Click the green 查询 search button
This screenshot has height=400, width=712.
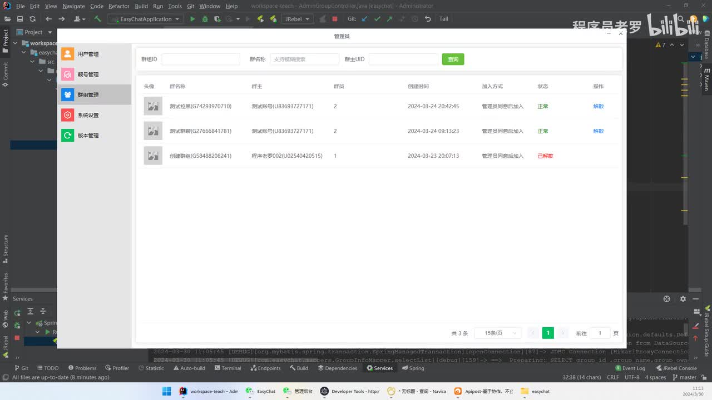coord(453,59)
